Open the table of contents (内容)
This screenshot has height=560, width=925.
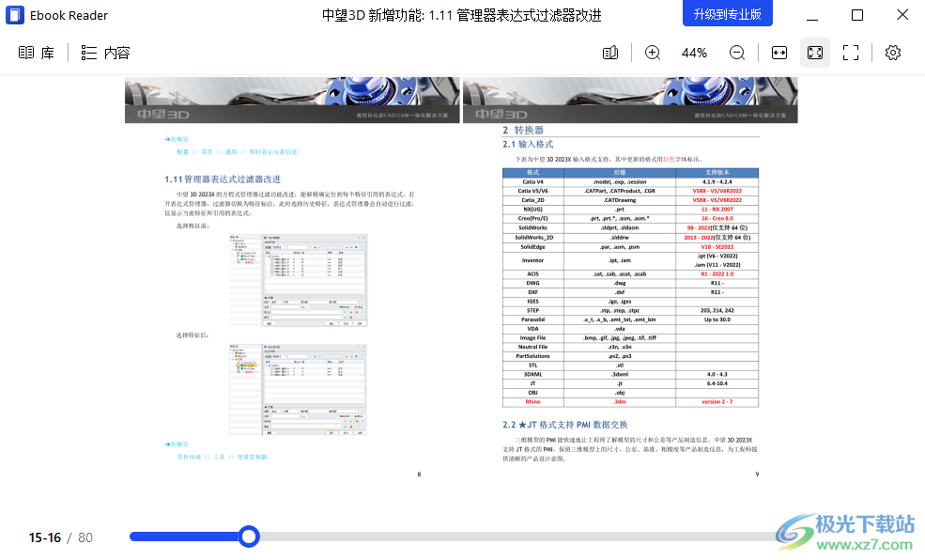click(x=105, y=54)
